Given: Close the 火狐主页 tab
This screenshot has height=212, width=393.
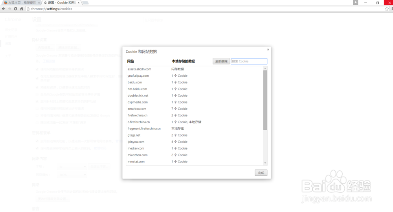Looking at the screenshot, I should (x=39, y=2).
